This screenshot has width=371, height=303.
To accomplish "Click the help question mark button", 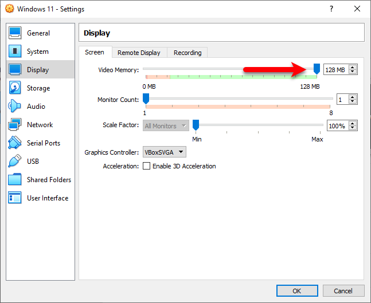I will [331, 9].
